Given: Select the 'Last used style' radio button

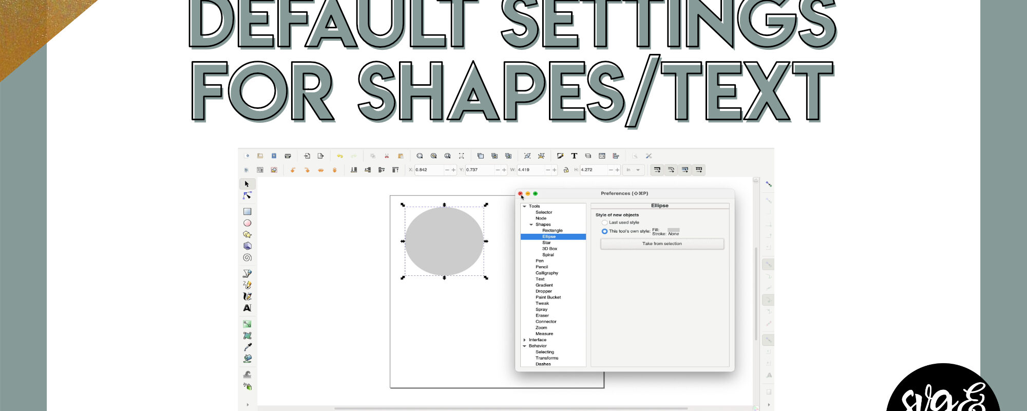Looking at the screenshot, I should 604,222.
